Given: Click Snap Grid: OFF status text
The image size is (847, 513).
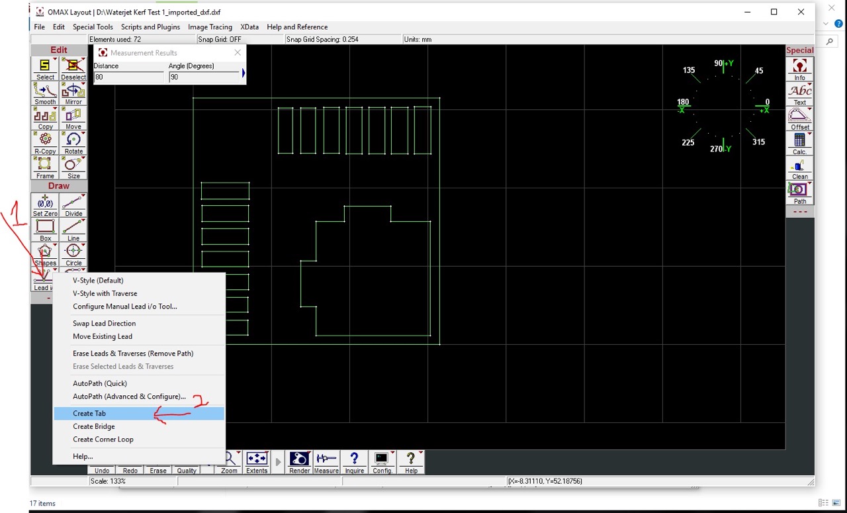Looking at the screenshot, I should [x=220, y=40].
